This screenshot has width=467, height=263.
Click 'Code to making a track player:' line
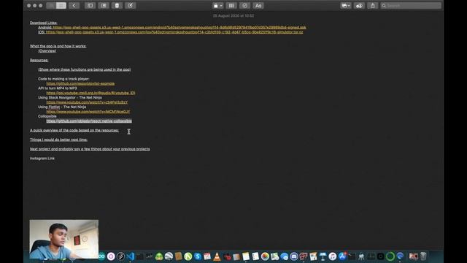(63, 79)
